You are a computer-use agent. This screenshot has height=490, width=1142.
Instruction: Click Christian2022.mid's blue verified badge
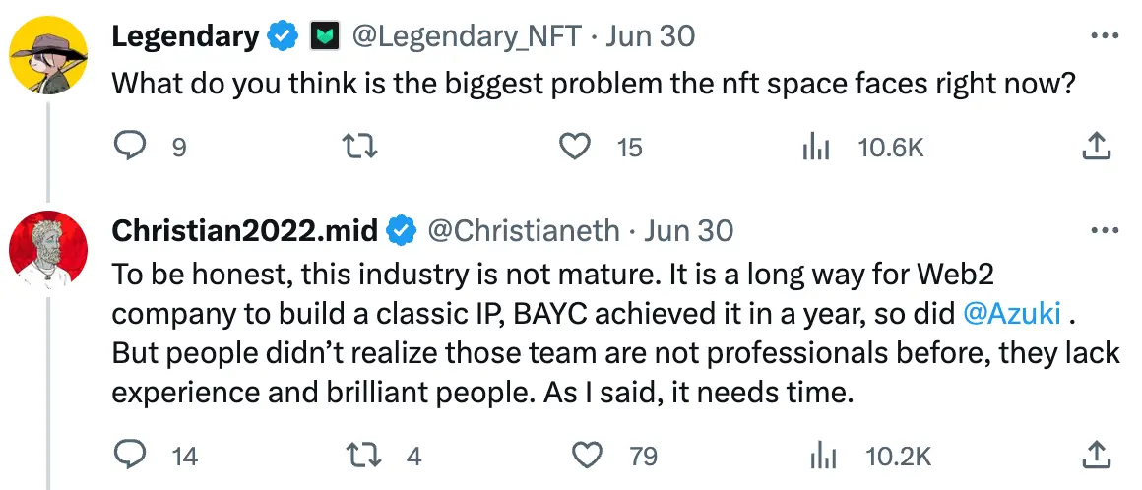click(400, 231)
